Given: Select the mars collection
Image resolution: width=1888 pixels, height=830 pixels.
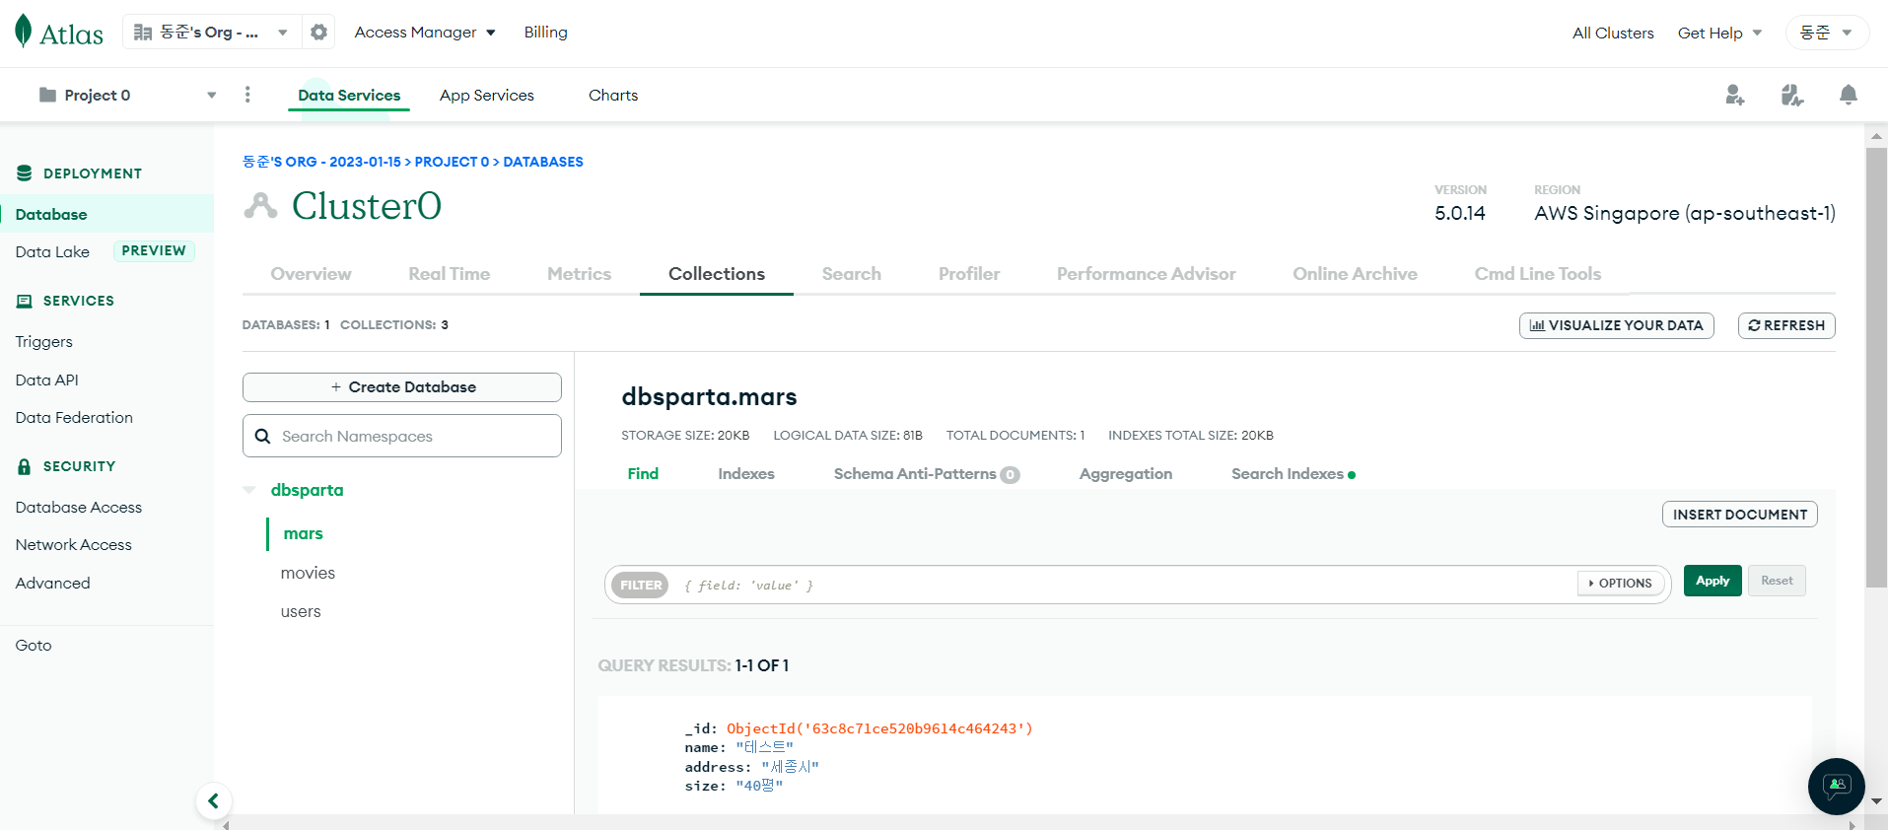Looking at the screenshot, I should point(304,533).
